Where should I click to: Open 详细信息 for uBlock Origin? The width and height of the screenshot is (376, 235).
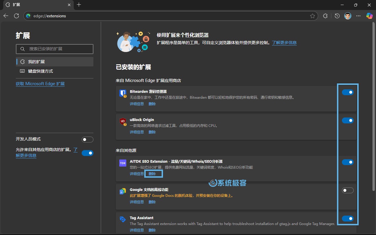pos(137,132)
